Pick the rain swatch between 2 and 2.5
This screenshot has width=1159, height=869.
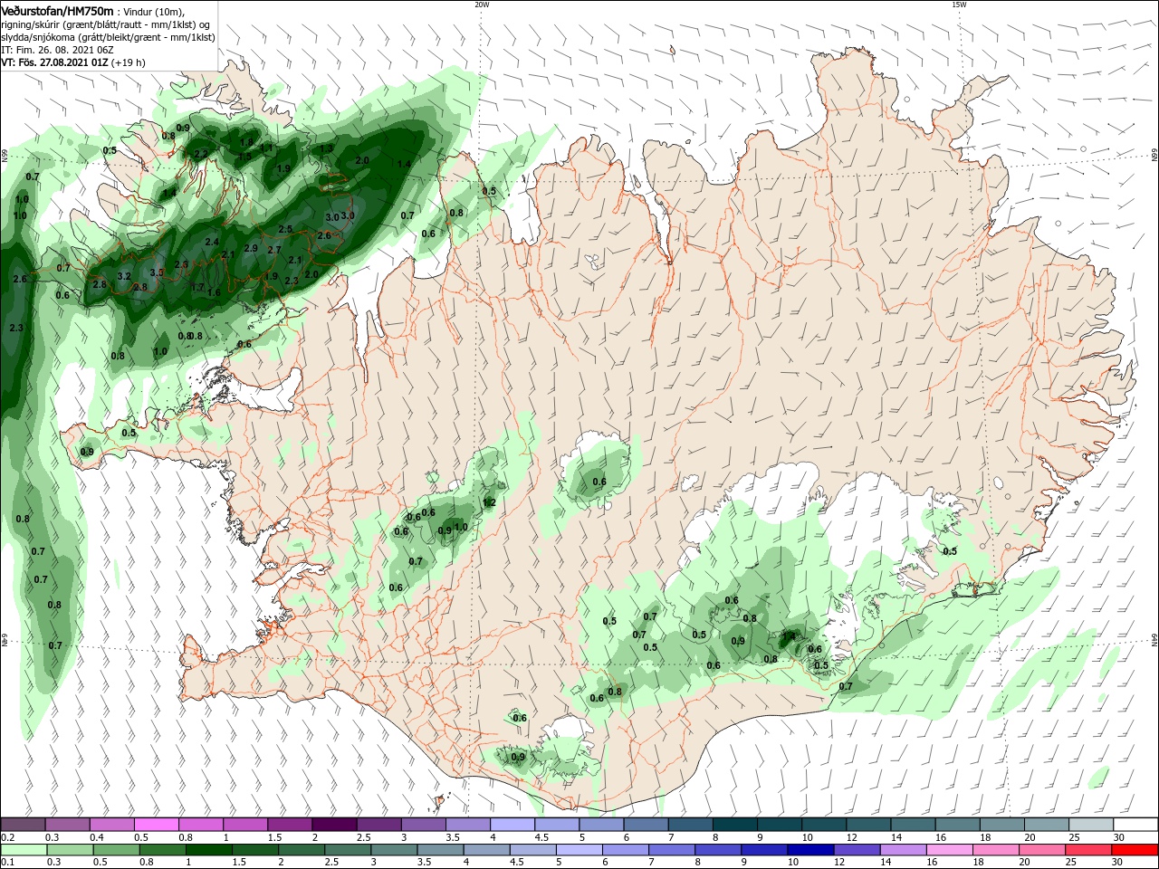(301, 850)
